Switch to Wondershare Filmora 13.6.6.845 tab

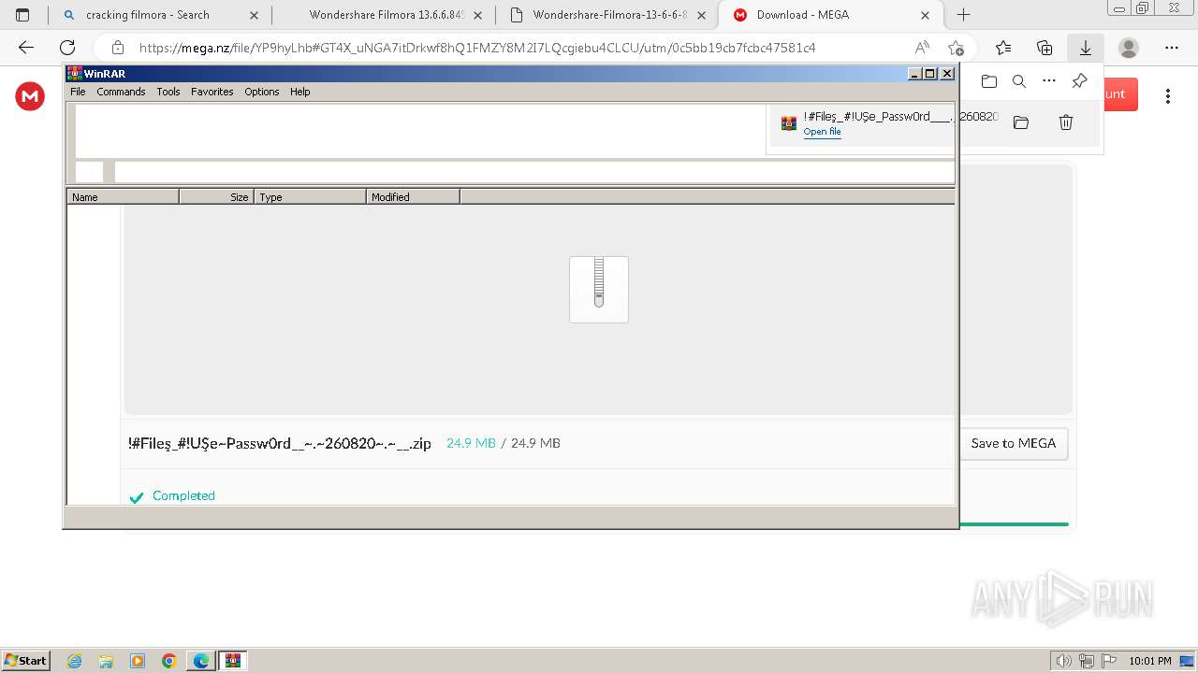click(386, 15)
